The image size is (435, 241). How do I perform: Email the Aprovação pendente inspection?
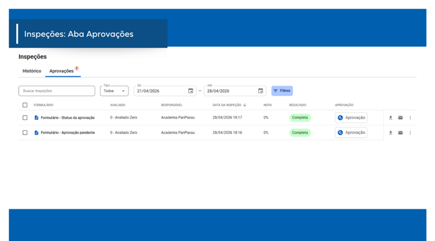click(401, 133)
